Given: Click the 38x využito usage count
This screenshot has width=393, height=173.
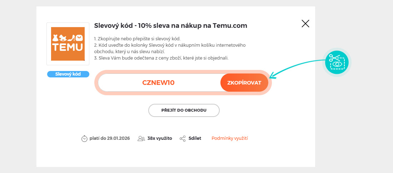Looking at the screenshot, I should coord(159,138).
